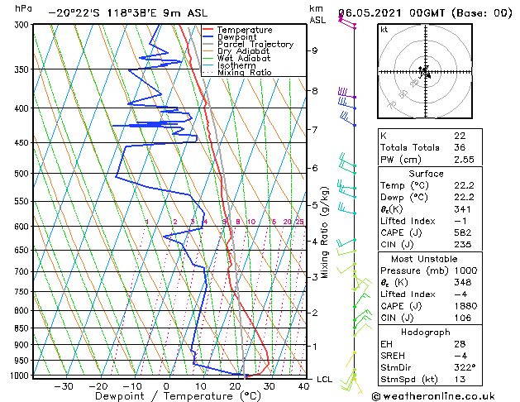Select the Dry Adiabat legend entry

[x=243, y=51]
